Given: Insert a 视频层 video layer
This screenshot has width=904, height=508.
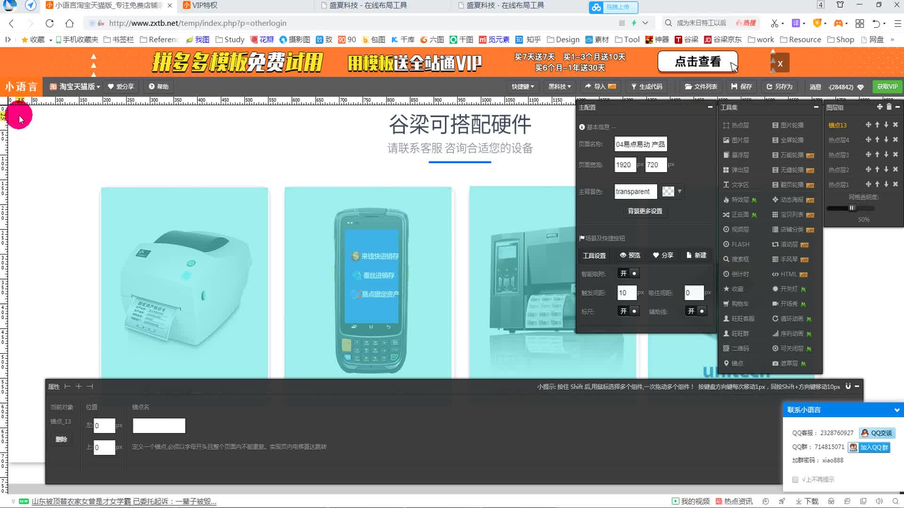Looking at the screenshot, I should pos(736,230).
